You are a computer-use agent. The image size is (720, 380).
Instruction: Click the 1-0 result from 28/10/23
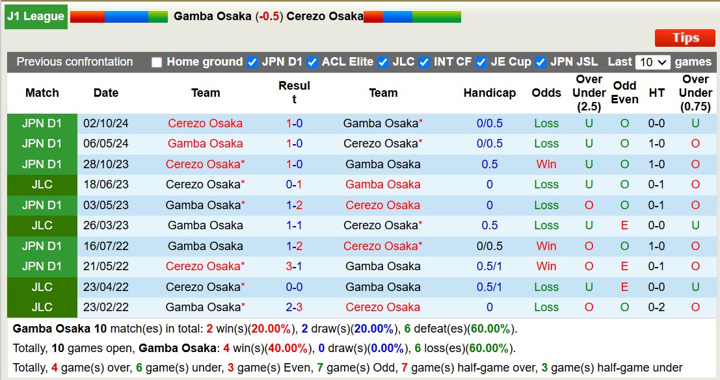[x=294, y=164]
